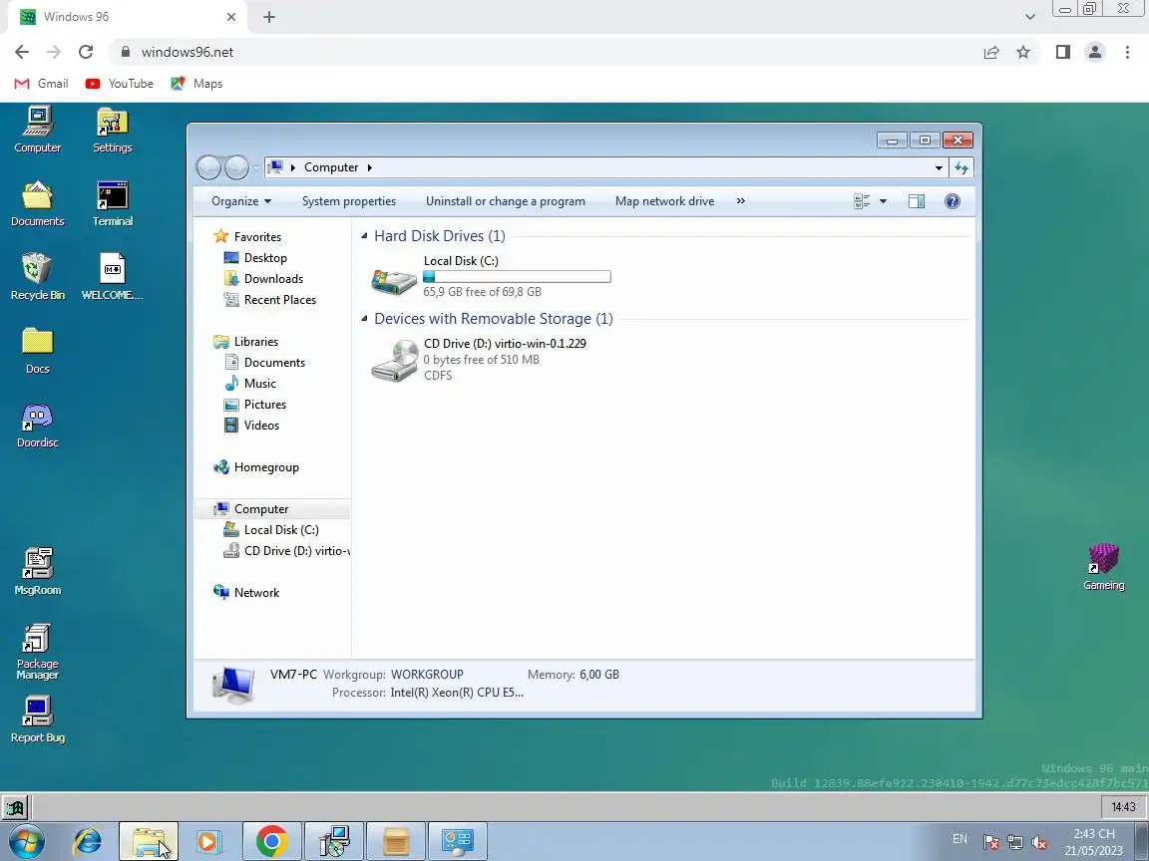
Task: Bookmark this tab with the star icon
Action: pos(1023,52)
